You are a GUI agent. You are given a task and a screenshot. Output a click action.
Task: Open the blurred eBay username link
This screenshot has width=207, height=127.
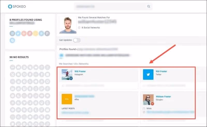tap(84, 96)
